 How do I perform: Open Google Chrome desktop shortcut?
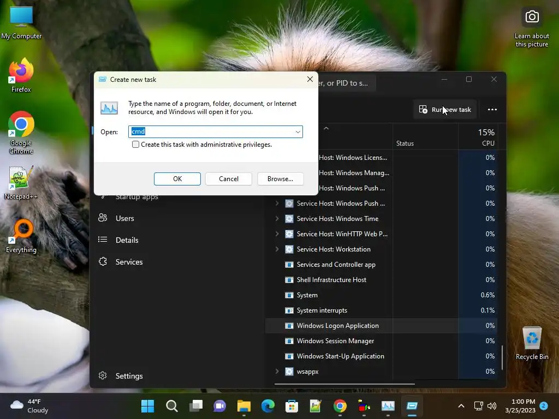pos(21,133)
